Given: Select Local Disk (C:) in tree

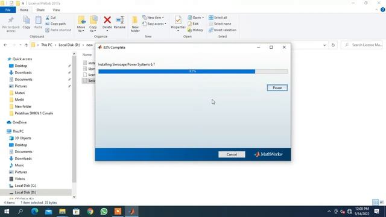Looking at the screenshot, I should 25,186.
